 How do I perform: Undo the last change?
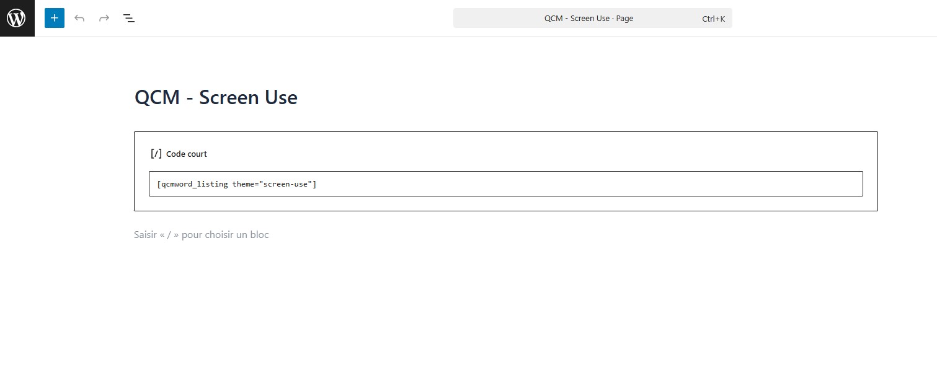click(x=79, y=18)
